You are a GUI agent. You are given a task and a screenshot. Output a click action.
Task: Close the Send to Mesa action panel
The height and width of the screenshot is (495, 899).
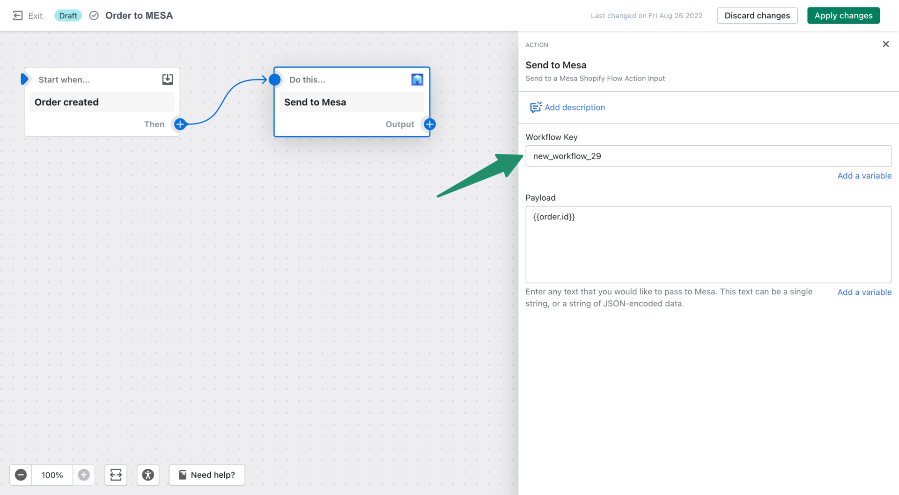pos(885,44)
